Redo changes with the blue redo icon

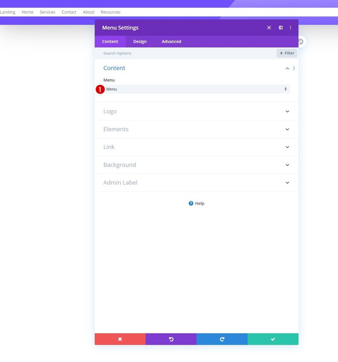222,339
